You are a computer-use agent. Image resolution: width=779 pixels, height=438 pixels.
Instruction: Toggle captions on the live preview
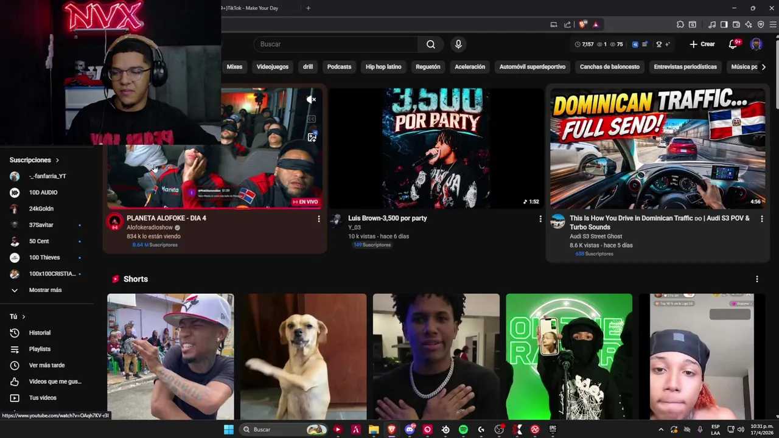(x=312, y=119)
